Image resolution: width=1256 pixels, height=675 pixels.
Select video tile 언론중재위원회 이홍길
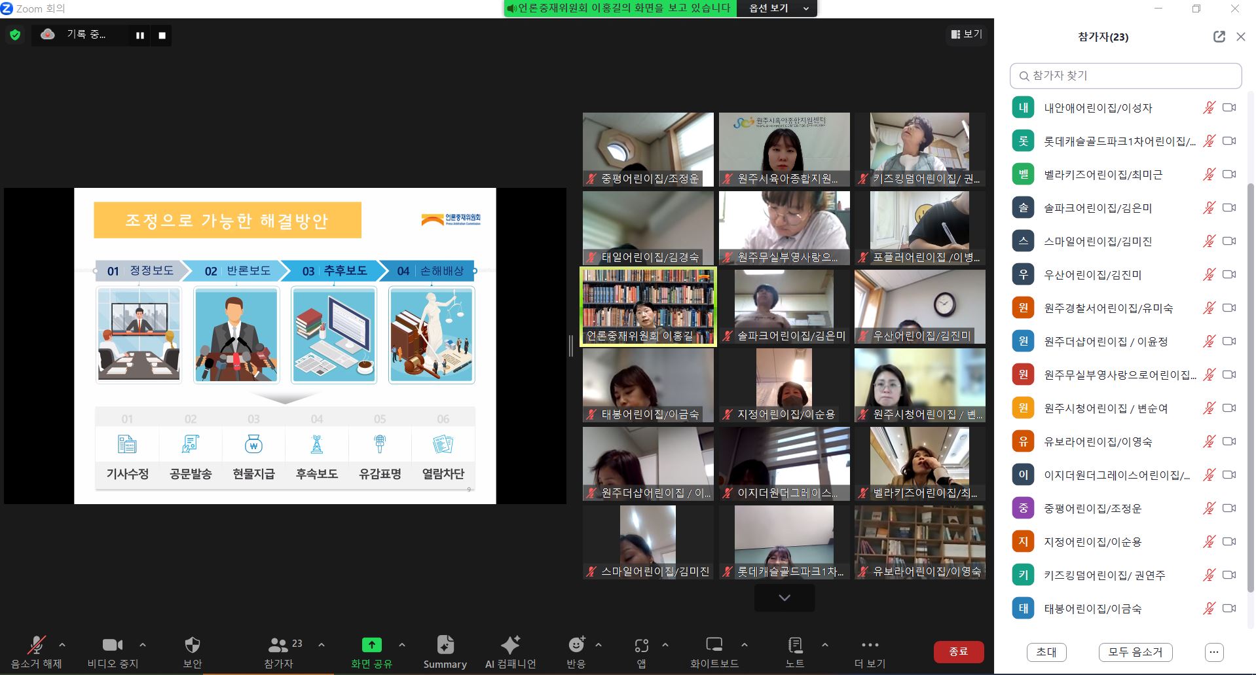click(x=648, y=306)
